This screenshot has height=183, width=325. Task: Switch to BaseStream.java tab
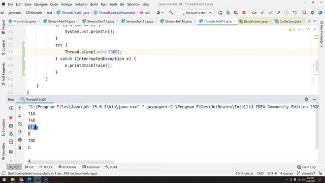coord(255,21)
